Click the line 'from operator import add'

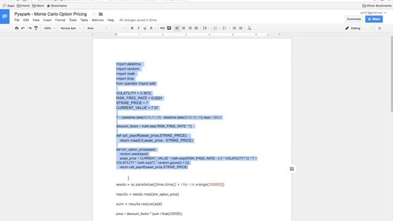pyautogui.click(x=136, y=83)
